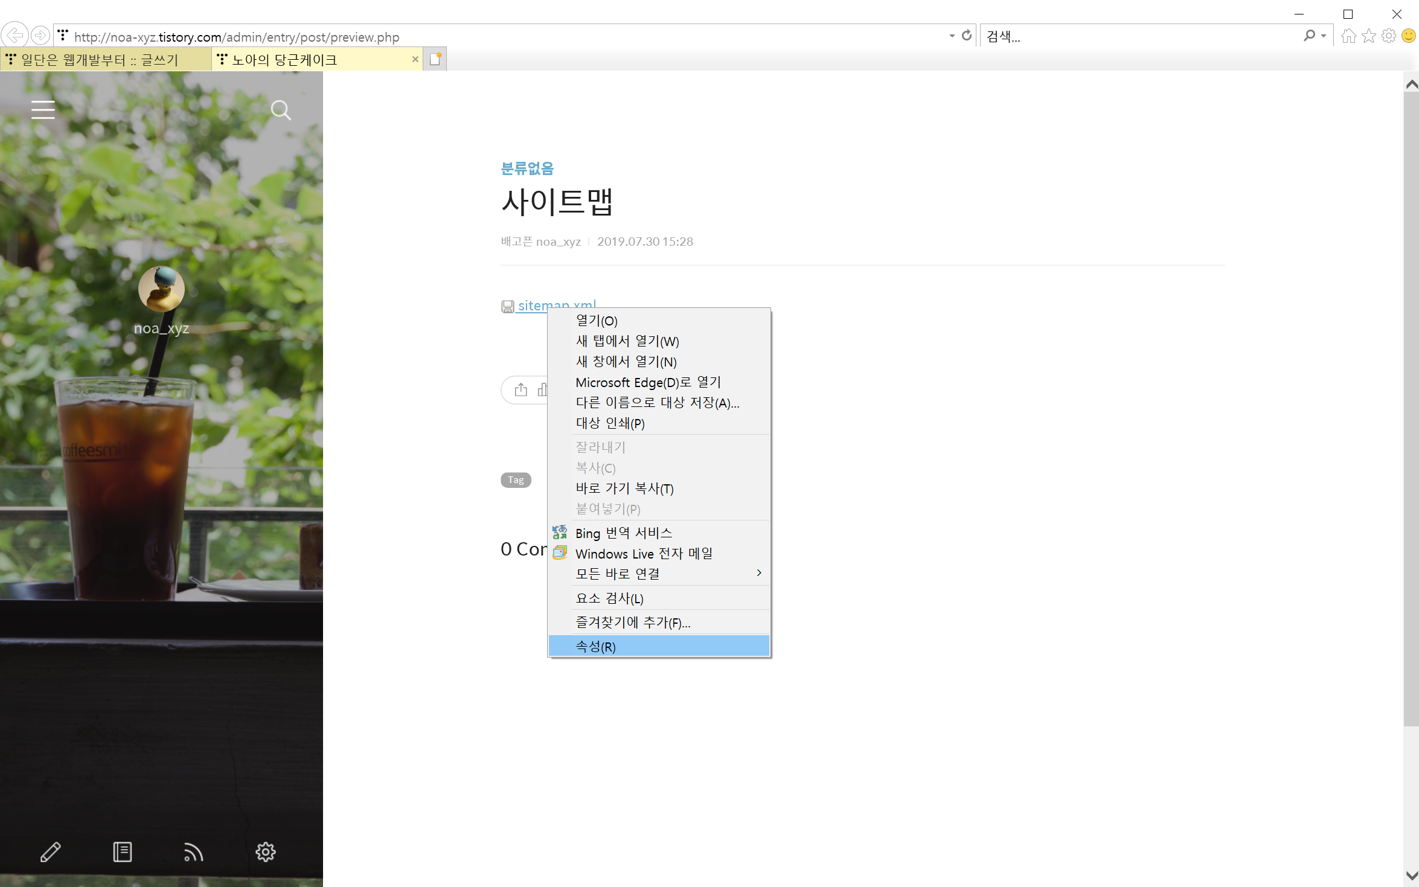Click the sidebar search magnifier icon

pyautogui.click(x=280, y=110)
